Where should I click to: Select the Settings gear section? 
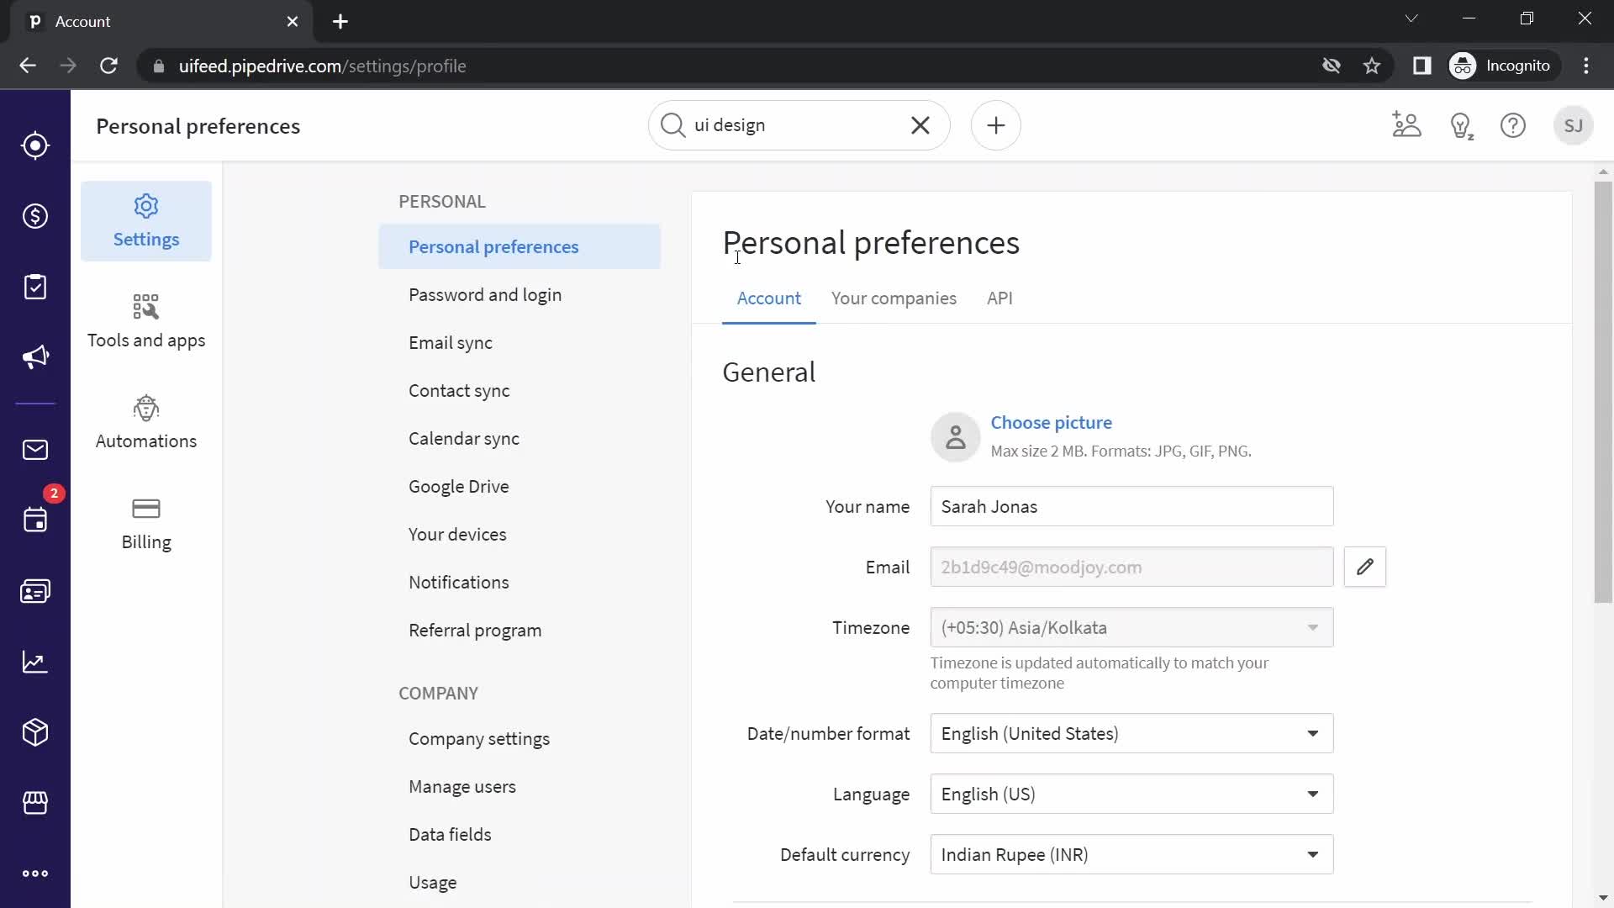click(146, 221)
